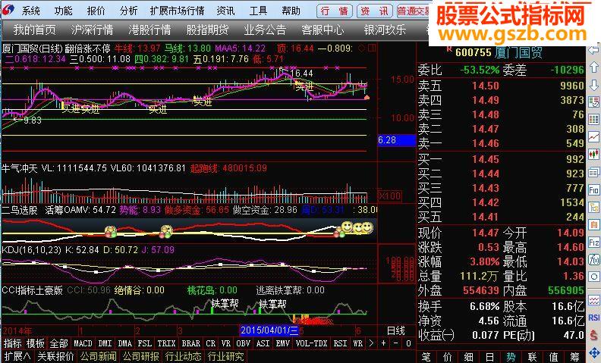Select the candlestick chart icon in sidebar
The height and width of the screenshot is (363, 601).
pyautogui.click(x=593, y=155)
